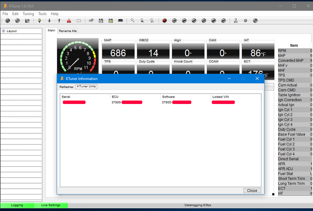313x211 pixels.
Task: Click the down arrow download icon
Action: pos(49,20)
